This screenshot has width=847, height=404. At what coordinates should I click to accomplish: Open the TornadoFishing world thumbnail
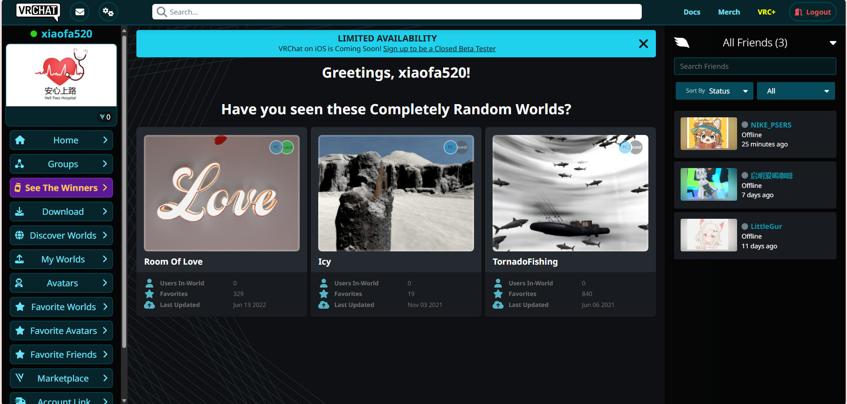pyautogui.click(x=570, y=193)
